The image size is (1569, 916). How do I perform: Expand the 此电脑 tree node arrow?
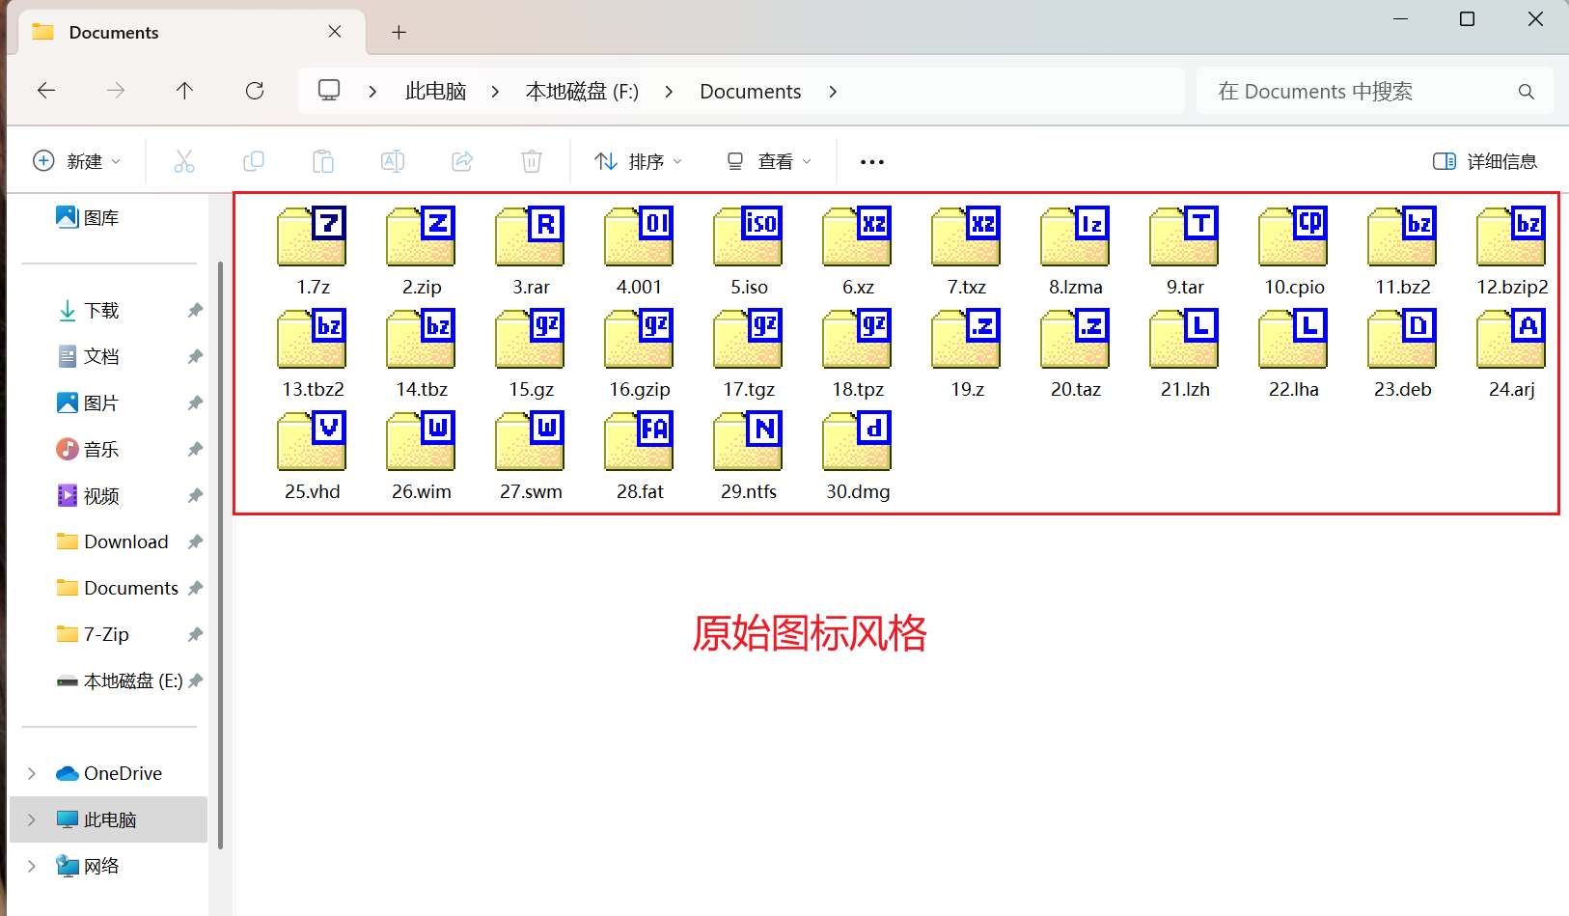[x=32, y=820]
